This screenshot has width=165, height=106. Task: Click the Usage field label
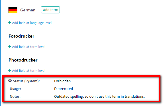pos(15,89)
